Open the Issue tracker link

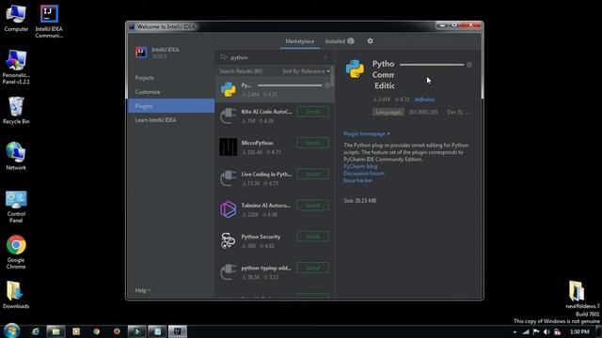click(357, 180)
